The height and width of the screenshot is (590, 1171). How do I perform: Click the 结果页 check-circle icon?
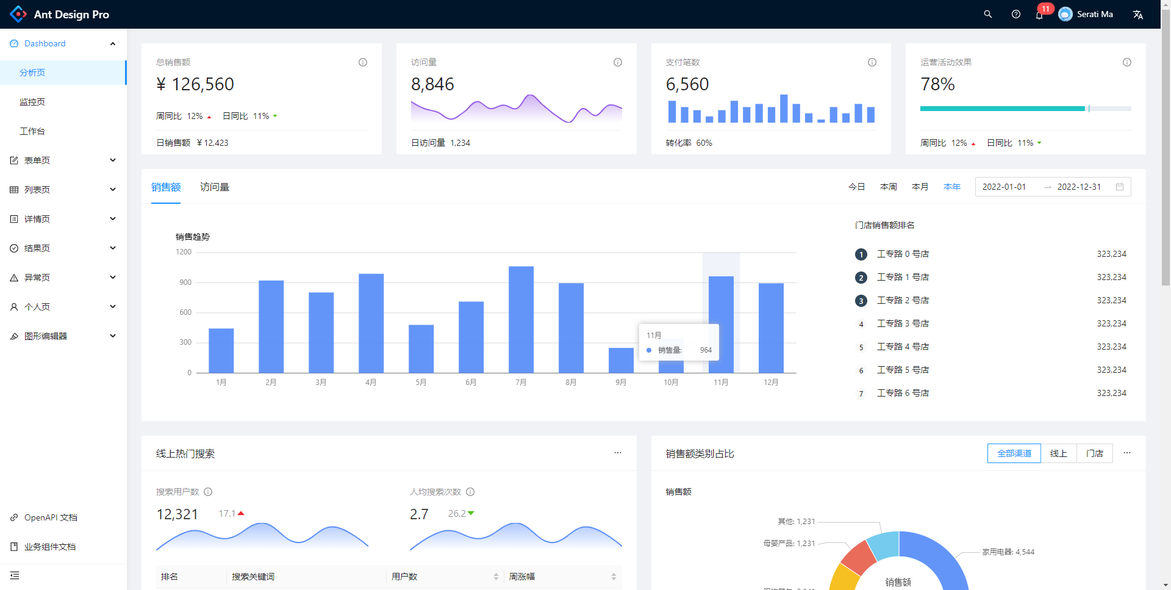(14, 248)
